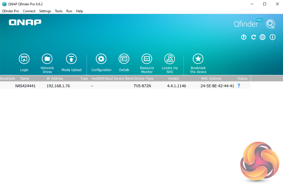Sort by the Version column header
The width and height of the screenshot is (283, 185).
tap(174, 78)
